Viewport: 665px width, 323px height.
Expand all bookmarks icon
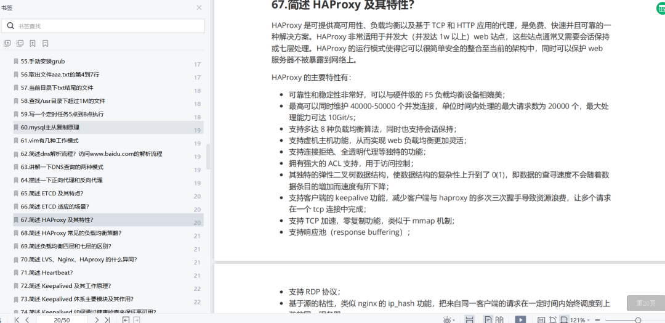7,43
